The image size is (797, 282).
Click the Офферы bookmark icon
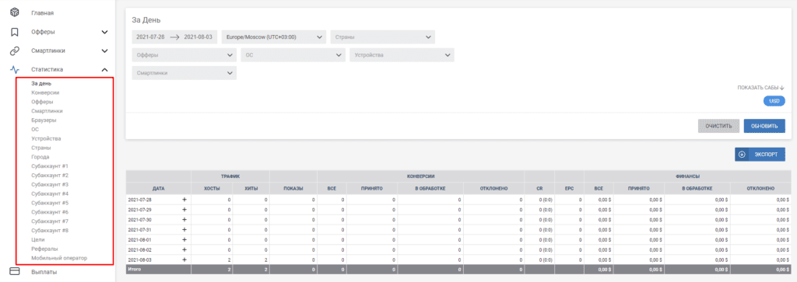15,32
